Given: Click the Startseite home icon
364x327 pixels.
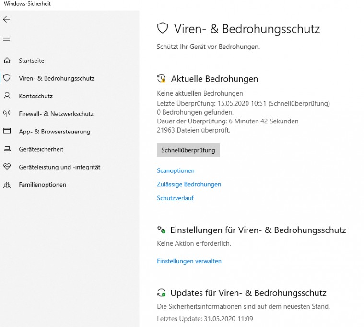Looking at the screenshot, I should pyautogui.click(x=7, y=61).
